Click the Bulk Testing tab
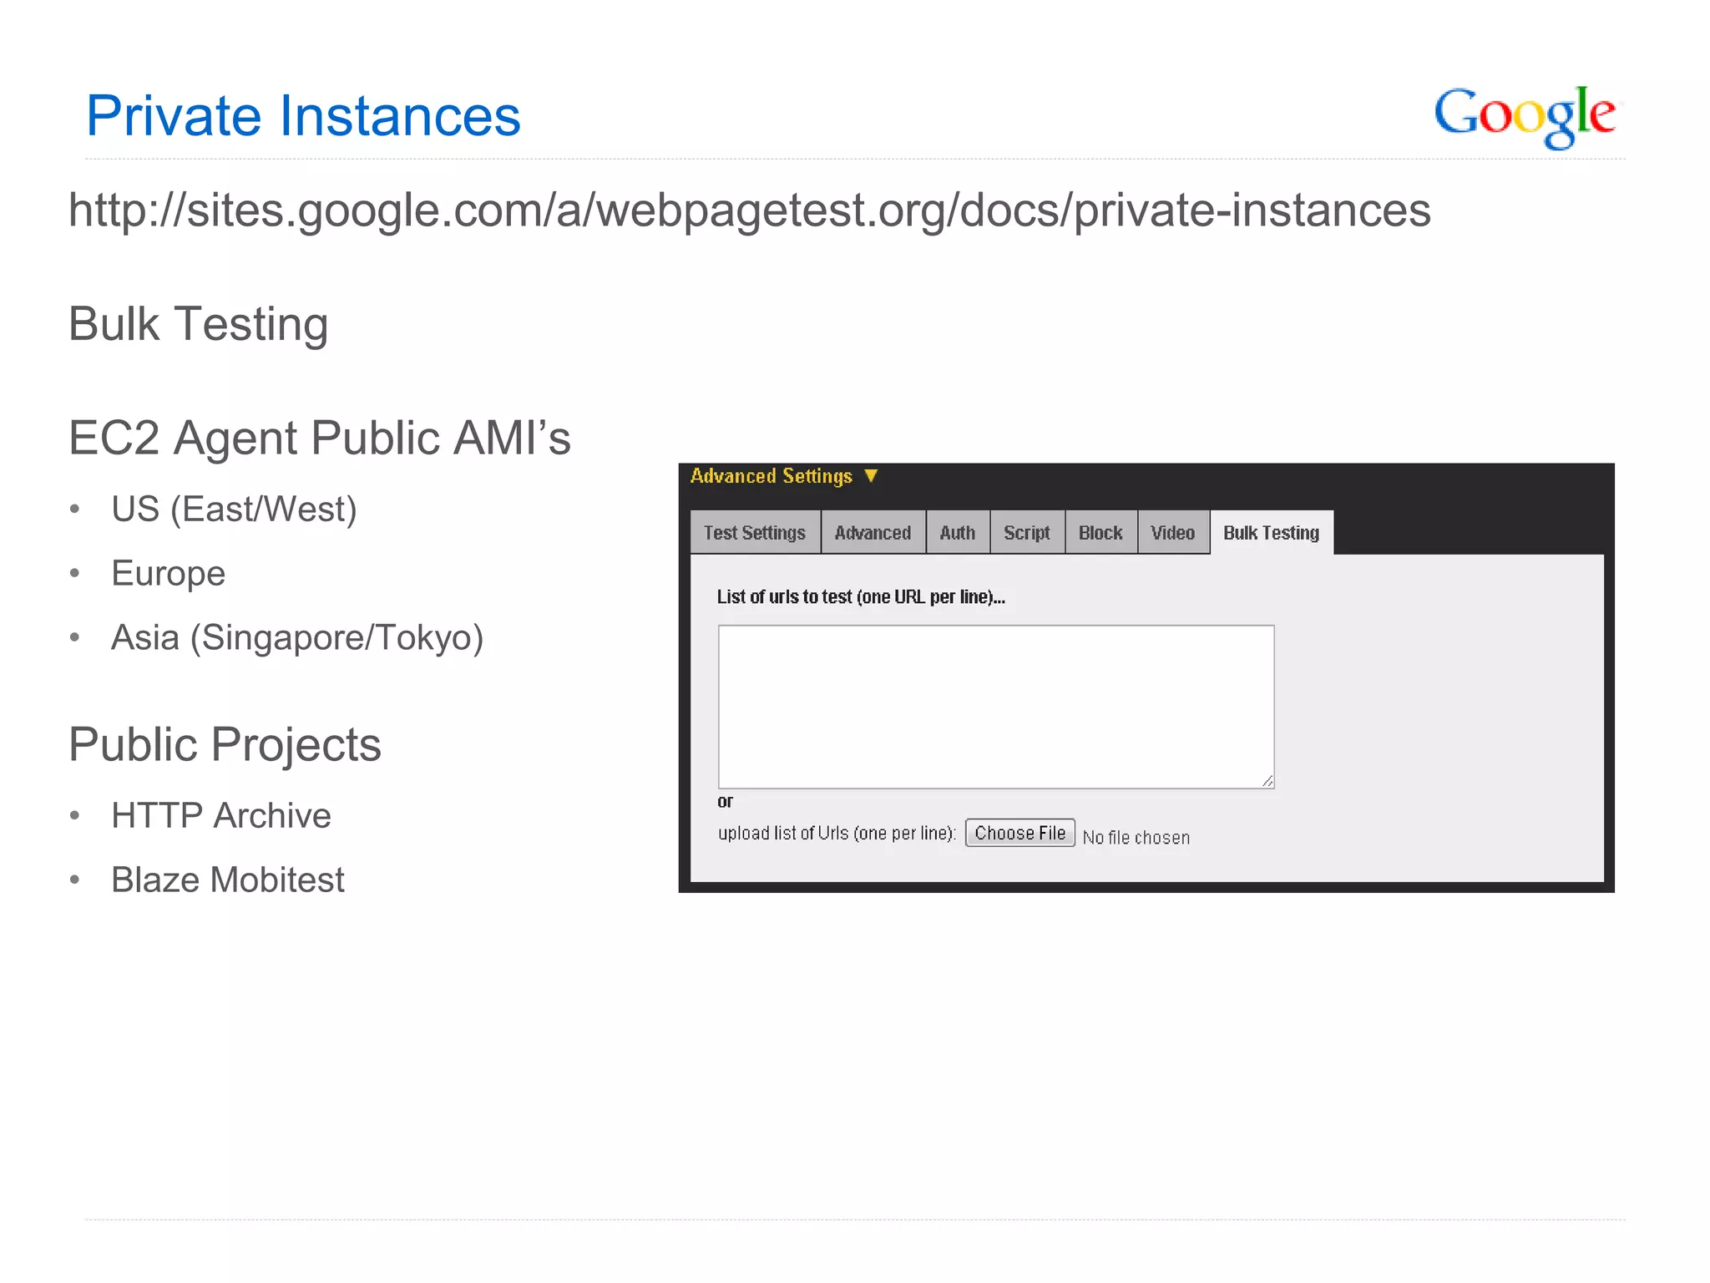Image resolution: width=1710 pixels, height=1283 pixels. [x=1271, y=533]
